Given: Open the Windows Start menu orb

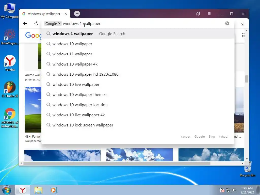Looking at the screenshot, I should [x=7, y=190].
